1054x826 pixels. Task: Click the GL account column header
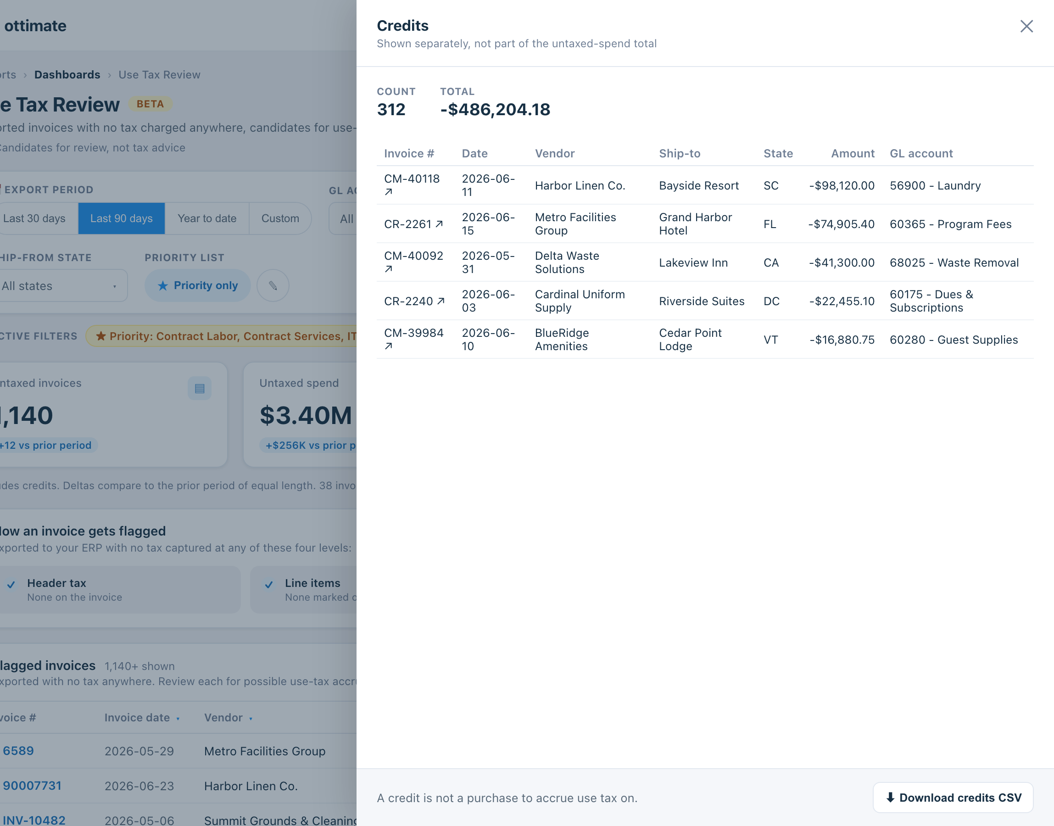pyautogui.click(x=921, y=153)
